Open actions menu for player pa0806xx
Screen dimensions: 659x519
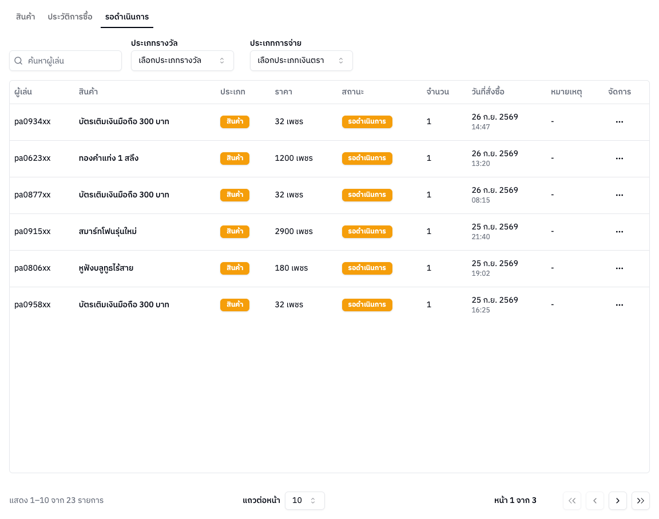pos(619,268)
